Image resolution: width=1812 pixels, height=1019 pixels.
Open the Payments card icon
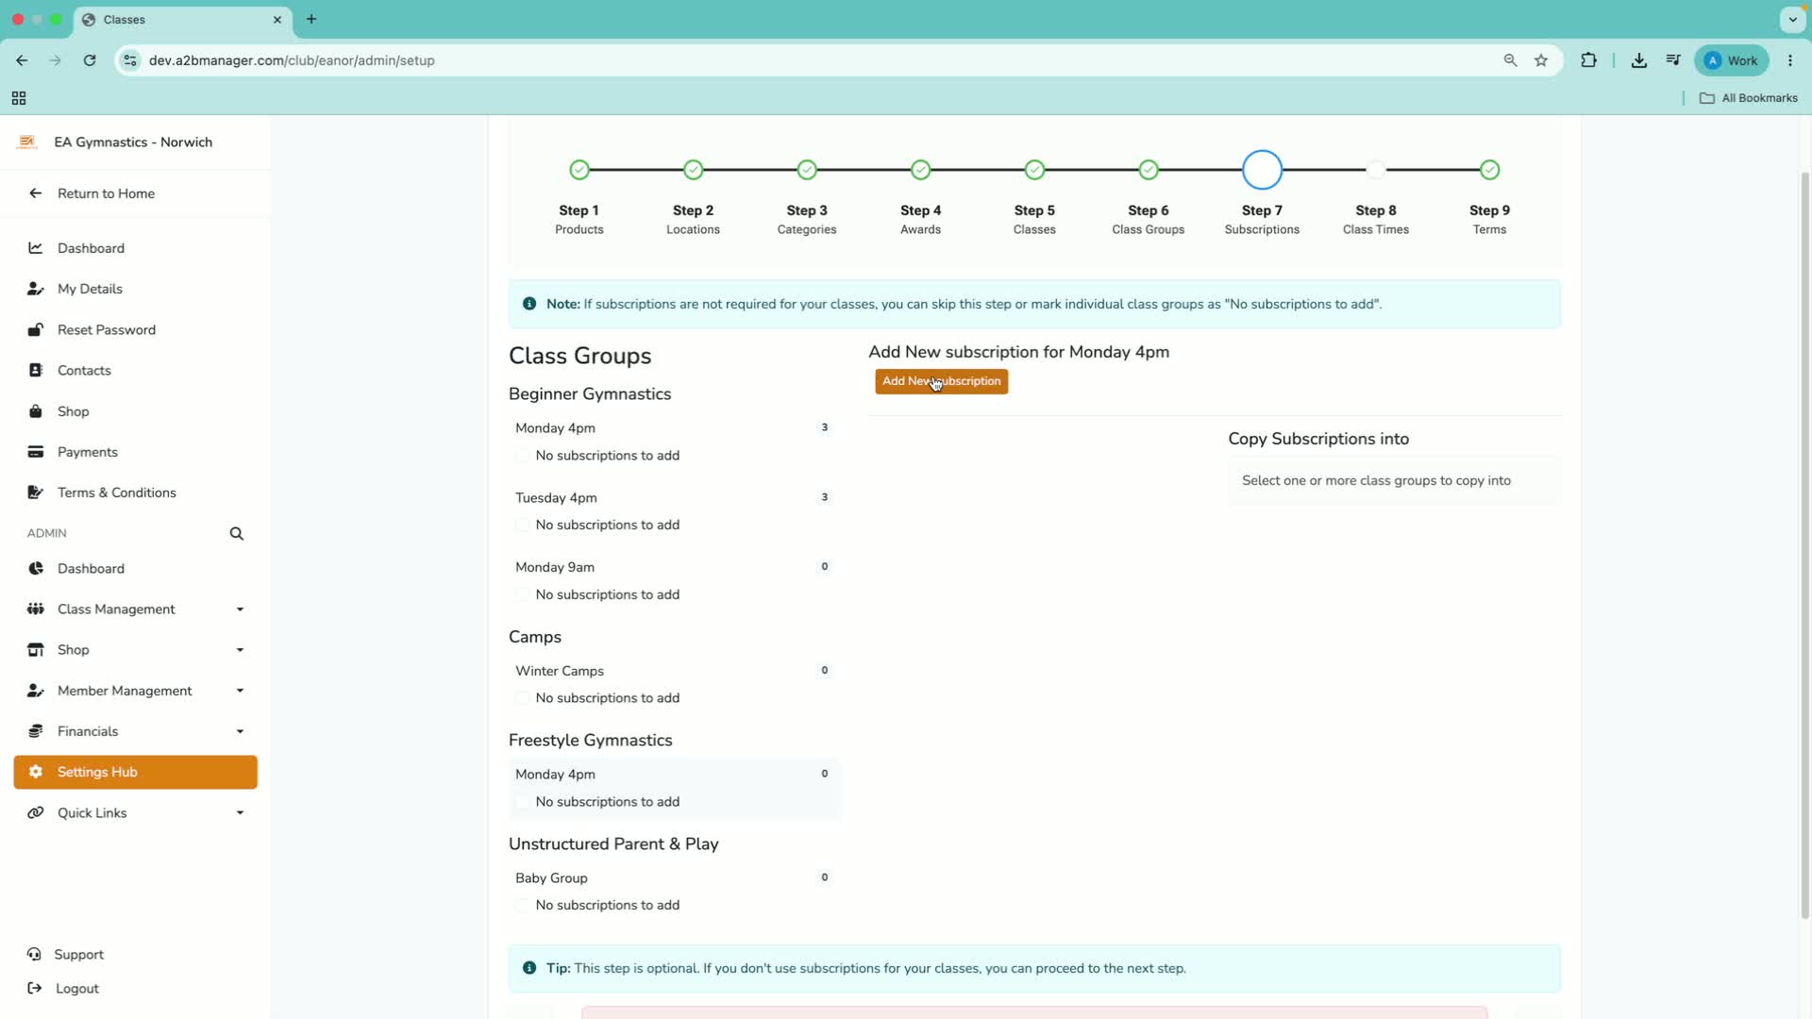[x=36, y=452]
